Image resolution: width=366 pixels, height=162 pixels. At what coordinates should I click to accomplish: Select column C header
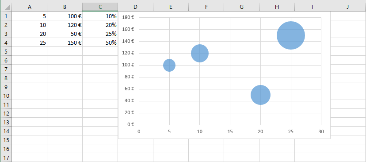tap(100, 7)
